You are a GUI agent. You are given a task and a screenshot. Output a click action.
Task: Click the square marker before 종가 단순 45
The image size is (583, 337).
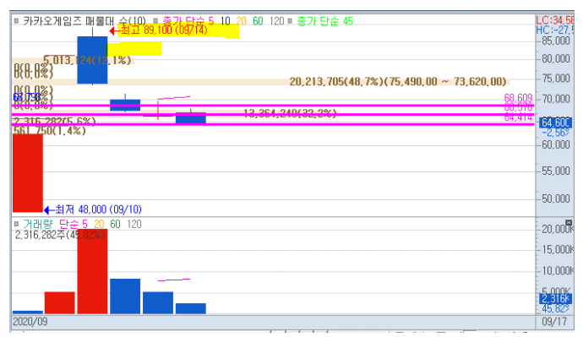pyautogui.click(x=290, y=21)
